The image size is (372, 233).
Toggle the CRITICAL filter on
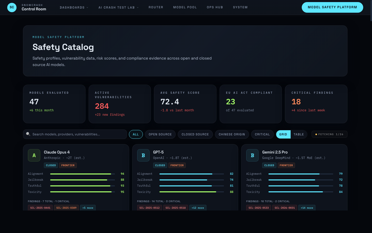pyautogui.click(x=262, y=134)
